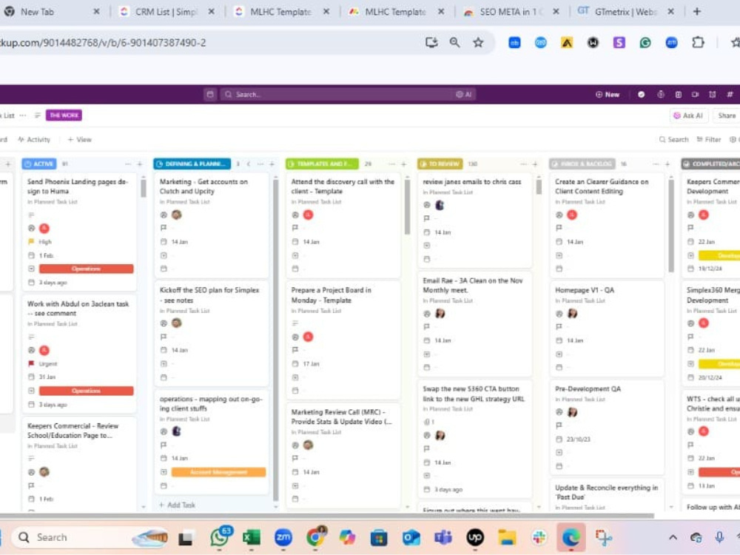Open ellipsis menu of To Review column
This screenshot has width=740, height=555.
523,164
